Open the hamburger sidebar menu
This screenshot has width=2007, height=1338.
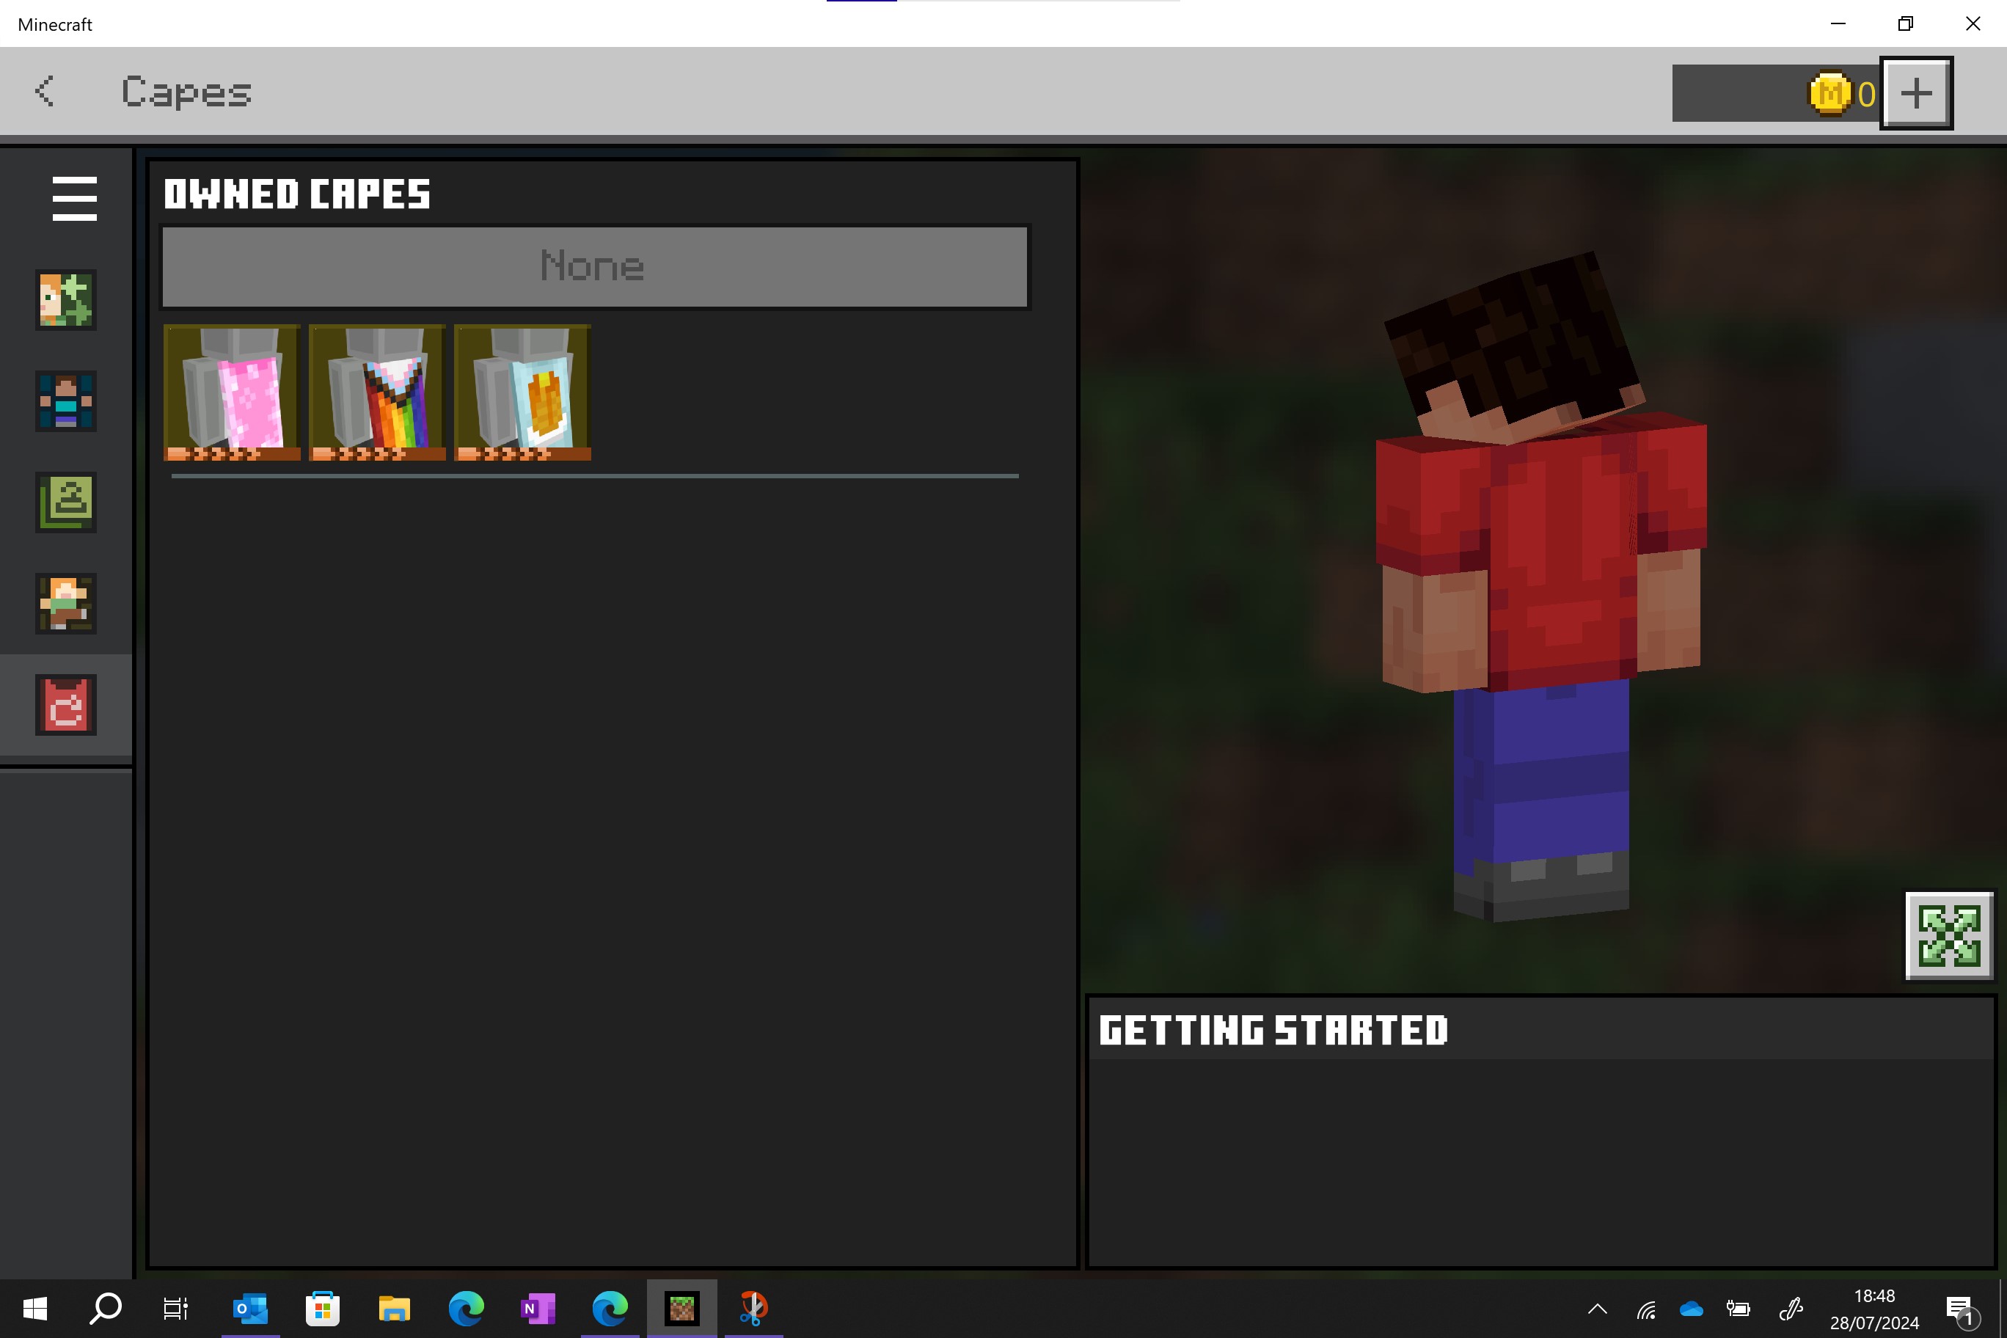74,199
